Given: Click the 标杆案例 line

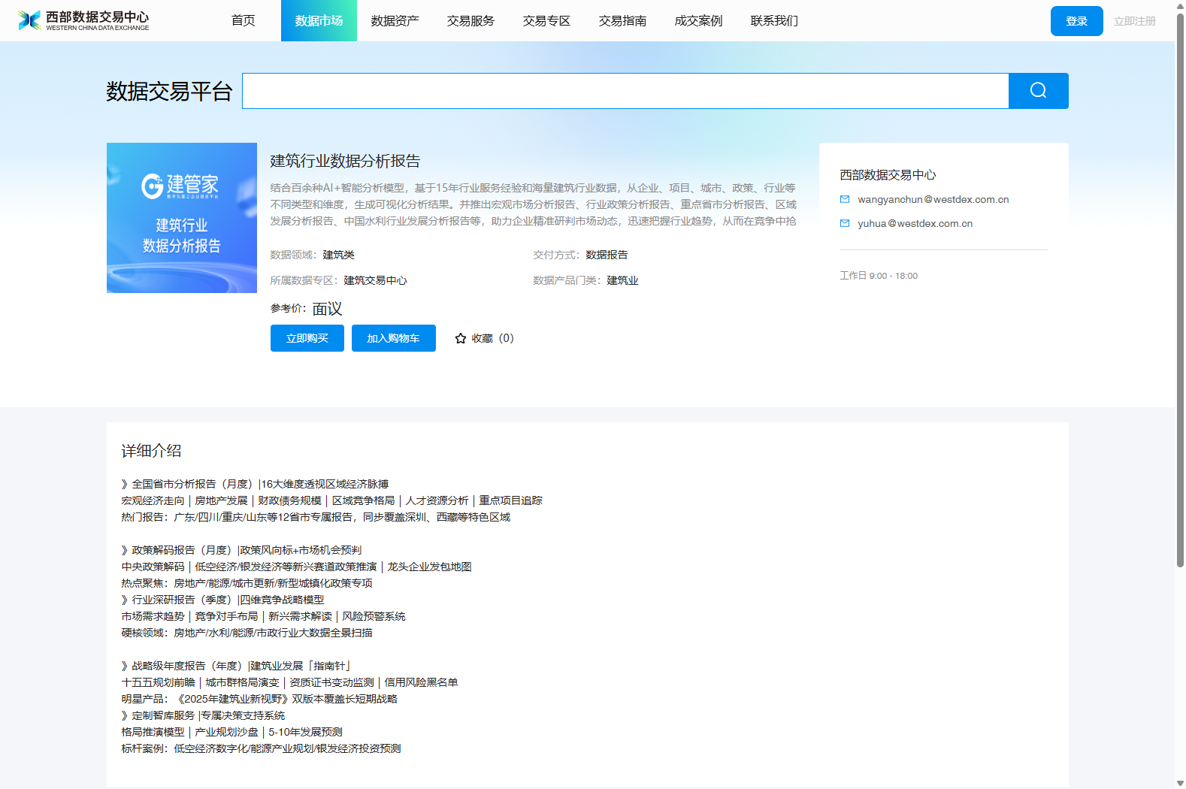Looking at the screenshot, I should (261, 748).
